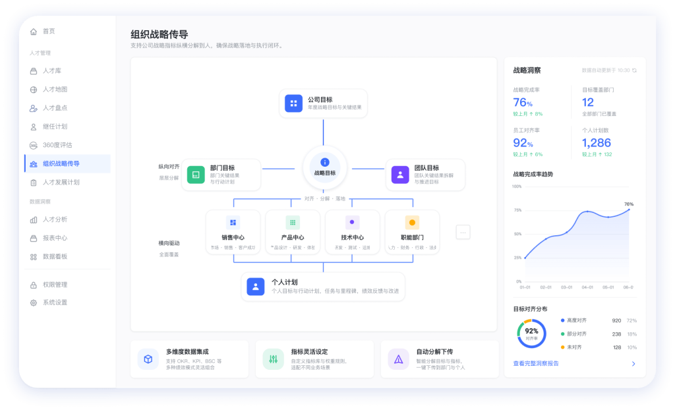Click the blue 个人计划 person icon
675x410 pixels.
pyautogui.click(x=255, y=286)
